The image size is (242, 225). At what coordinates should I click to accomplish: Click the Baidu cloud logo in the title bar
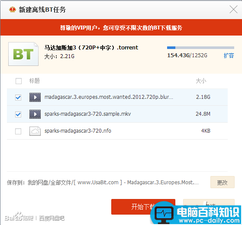click(x=13, y=10)
